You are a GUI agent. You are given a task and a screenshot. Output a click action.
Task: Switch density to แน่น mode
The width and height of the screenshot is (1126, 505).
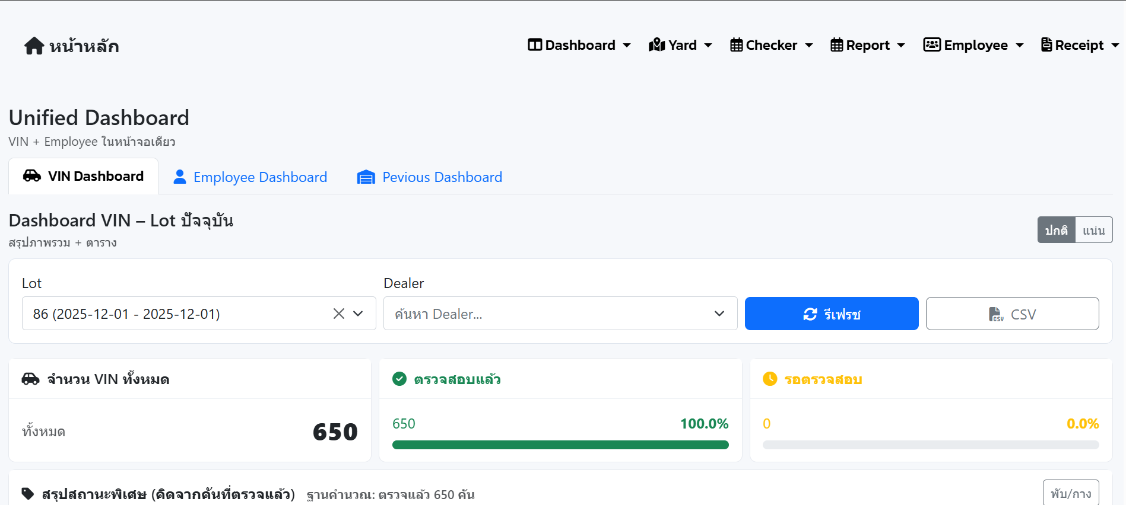coord(1093,230)
